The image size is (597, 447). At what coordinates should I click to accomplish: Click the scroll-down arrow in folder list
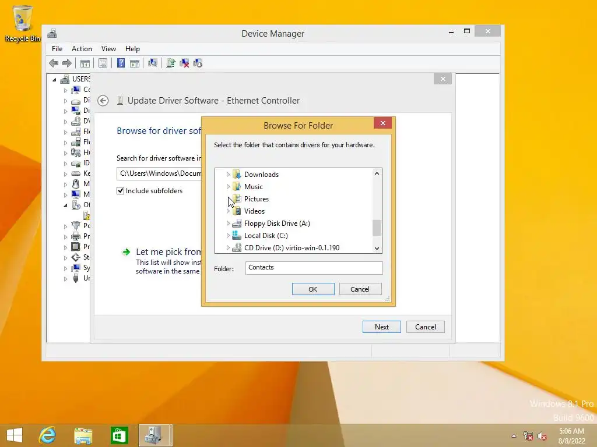click(x=377, y=248)
